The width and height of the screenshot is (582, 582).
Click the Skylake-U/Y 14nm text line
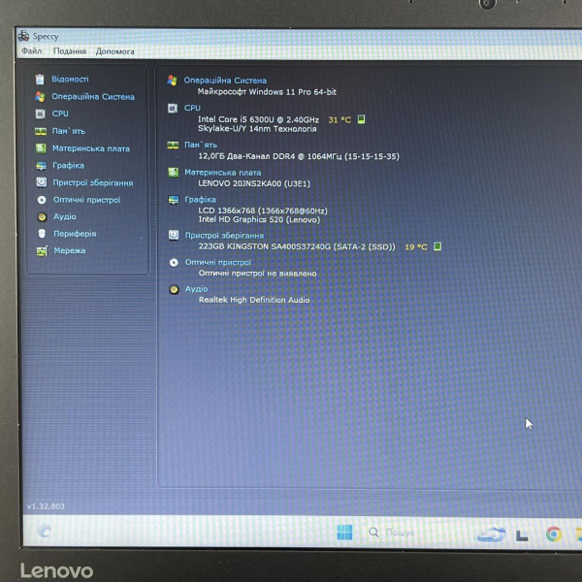pyautogui.click(x=257, y=129)
